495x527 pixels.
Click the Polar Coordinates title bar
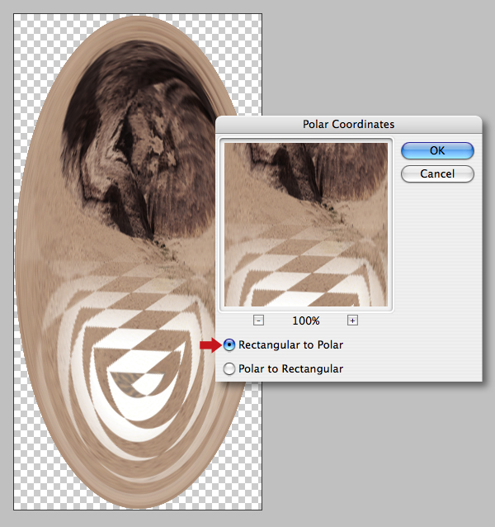click(349, 125)
